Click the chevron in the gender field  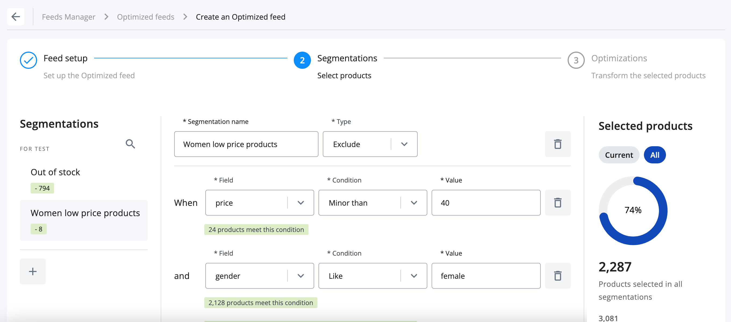(x=301, y=276)
